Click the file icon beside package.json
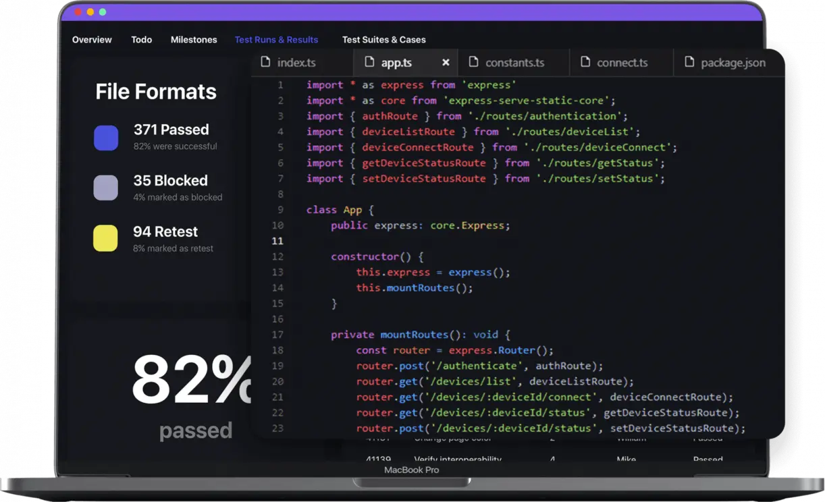This screenshot has height=502, width=825. pyautogui.click(x=689, y=62)
